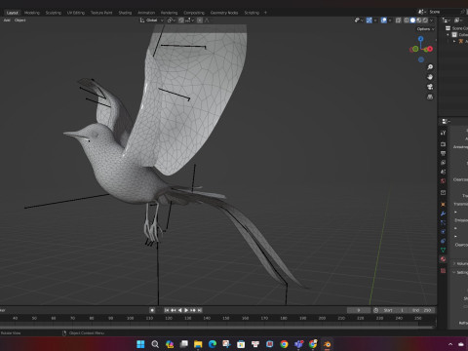Expand the Volume panel in properties
Viewport: 468px width, 351px height.
[460, 263]
